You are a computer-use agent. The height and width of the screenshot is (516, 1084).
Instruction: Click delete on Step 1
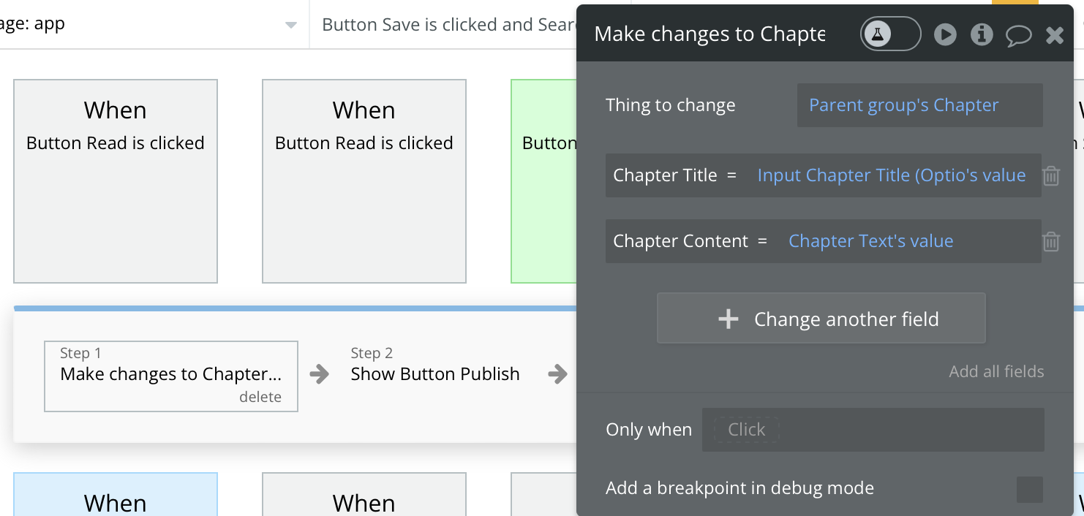tap(260, 397)
